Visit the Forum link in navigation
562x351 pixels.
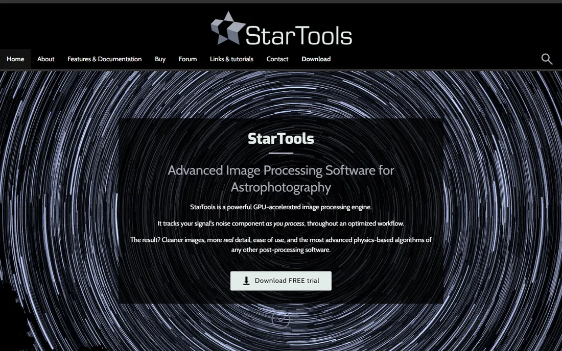tap(188, 59)
